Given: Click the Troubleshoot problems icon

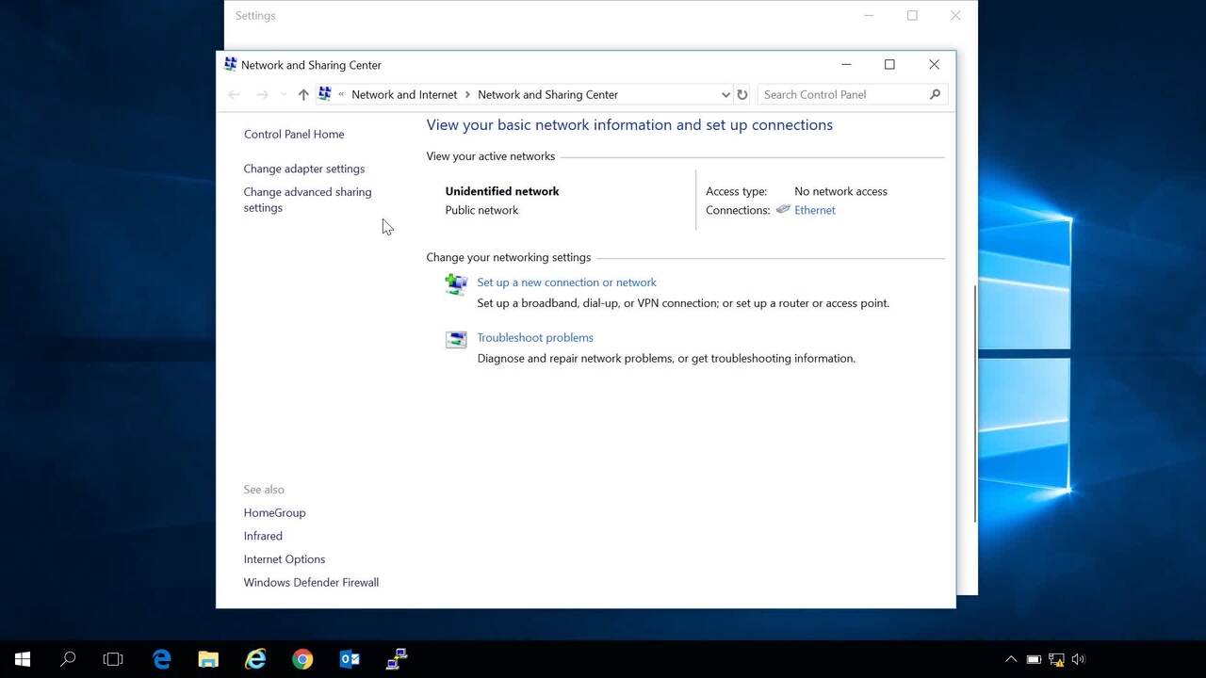Looking at the screenshot, I should pos(456,339).
